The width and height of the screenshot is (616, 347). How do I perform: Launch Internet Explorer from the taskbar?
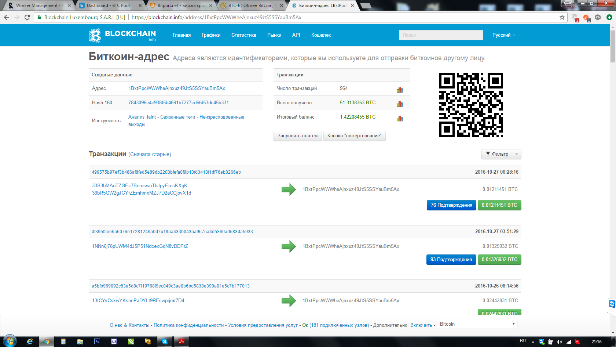[30, 341]
